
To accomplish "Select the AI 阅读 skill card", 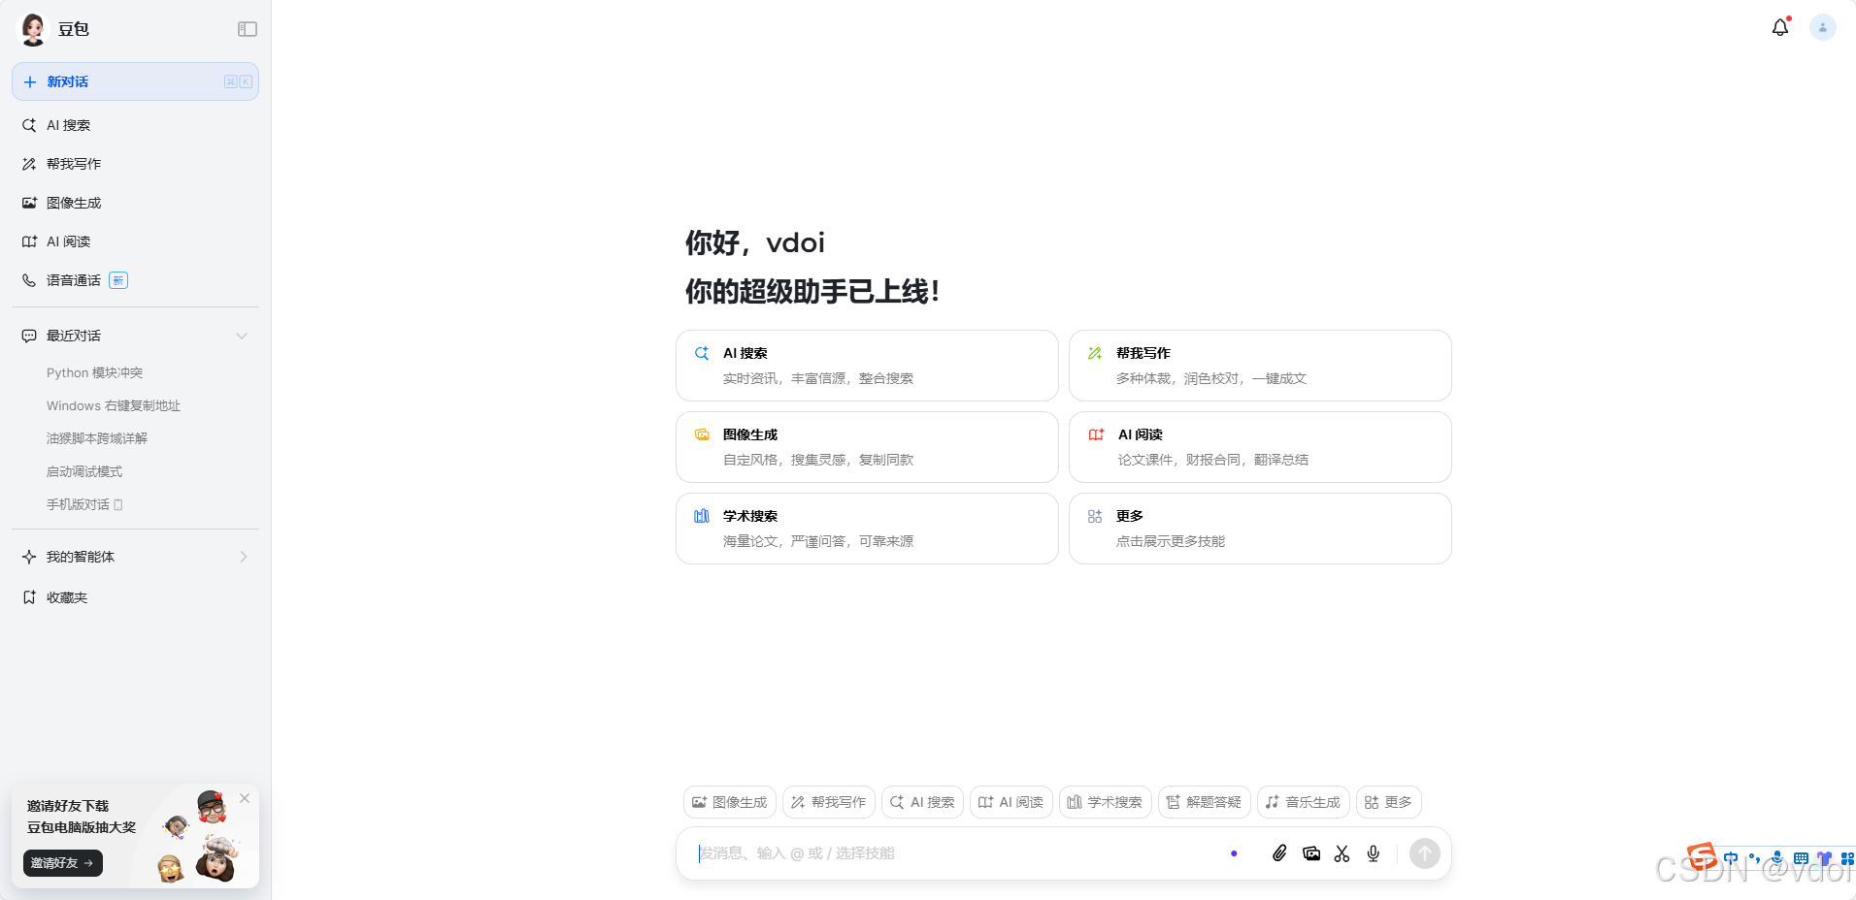I will [x=1260, y=447].
